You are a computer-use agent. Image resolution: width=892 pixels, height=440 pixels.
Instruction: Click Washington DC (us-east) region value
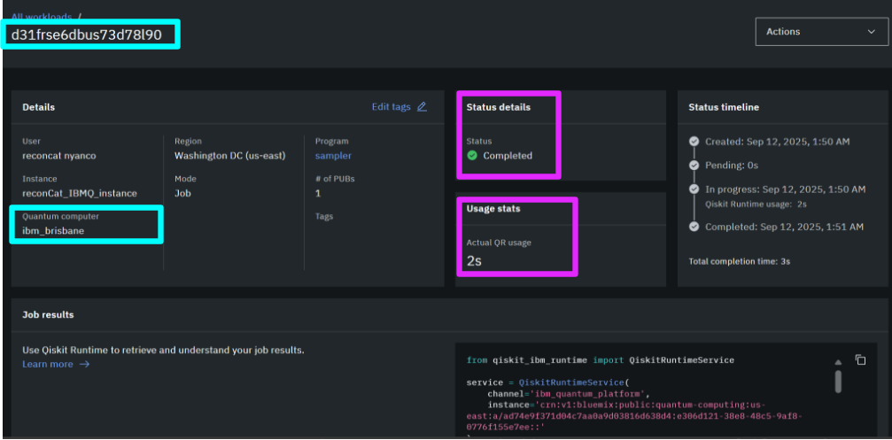coord(229,156)
